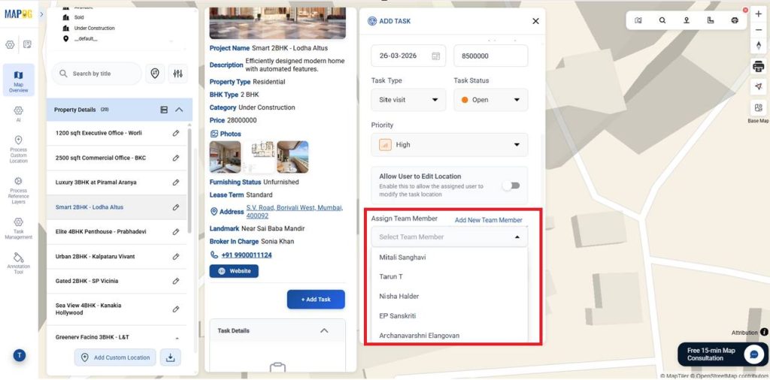This screenshot has width=770, height=380.
Task: Open the Task Type Site visit dropdown
Action: (408, 100)
